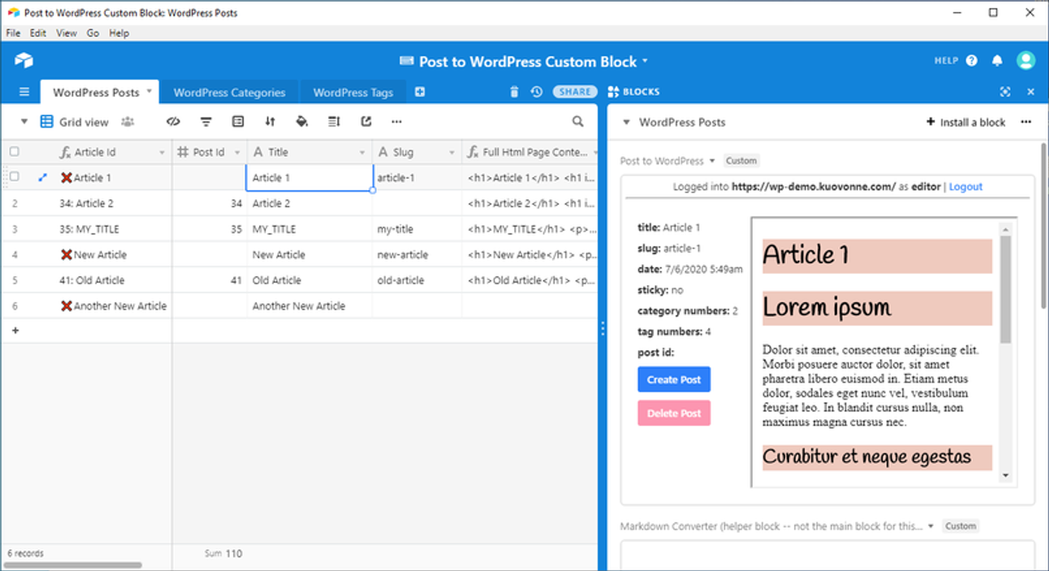1049x571 pixels.
Task: Click Install a block
Action: click(x=966, y=122)
